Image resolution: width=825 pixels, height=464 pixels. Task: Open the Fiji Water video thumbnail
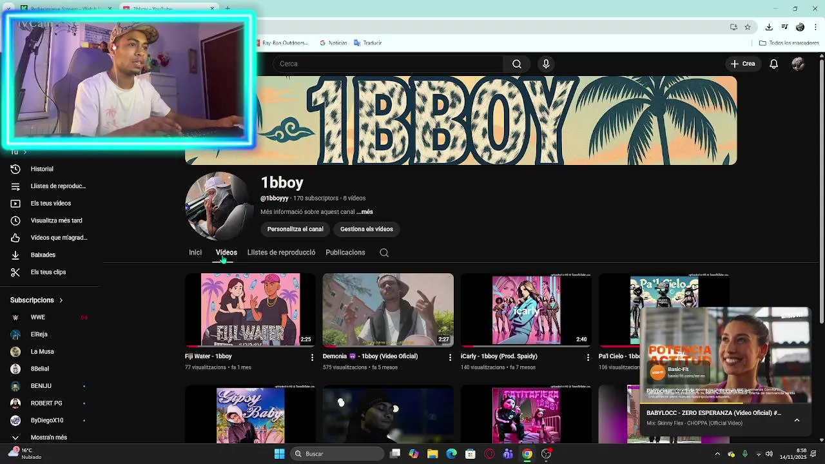click(250, 309)
